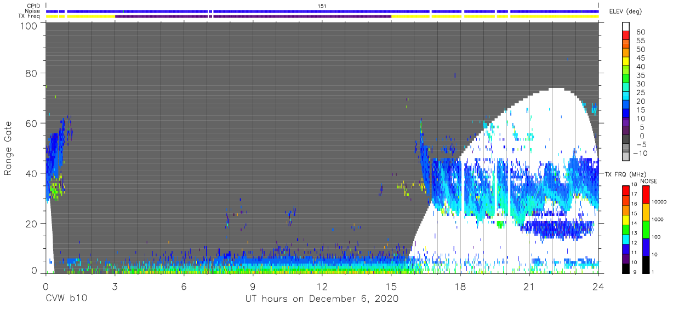673x310 pixels.
Task: Click the −5 tick on the ELEV scale
Action: 640,144
